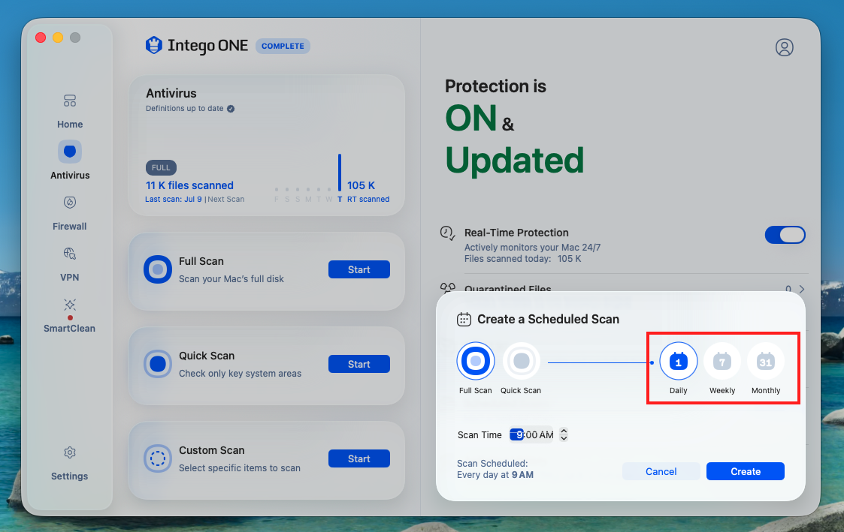
Task: Start the Full Scan
Action: (359, 269)
